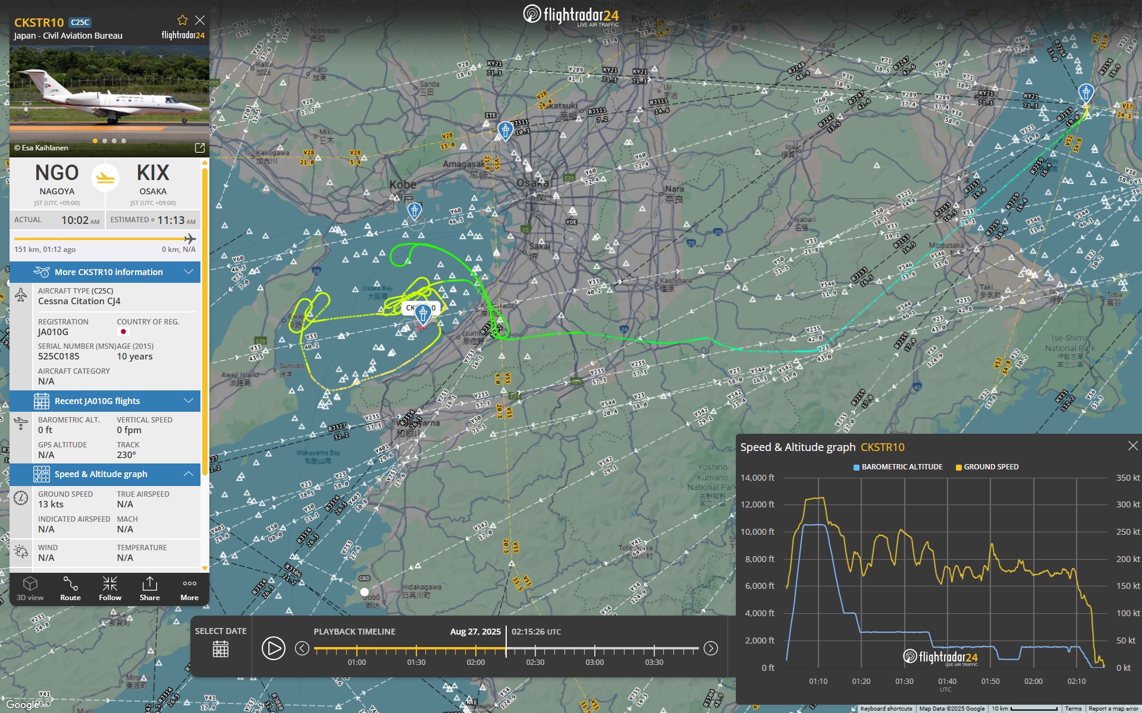Open aircraft photo in new window
1142x713 pixels.
200,147
